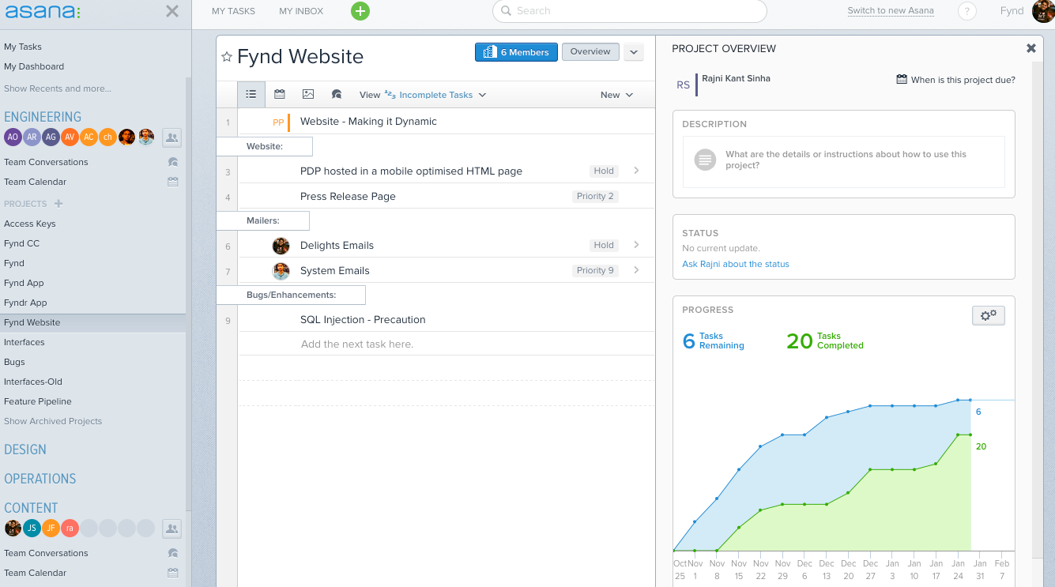Click the green plus quick-add button

coord(360,11)
